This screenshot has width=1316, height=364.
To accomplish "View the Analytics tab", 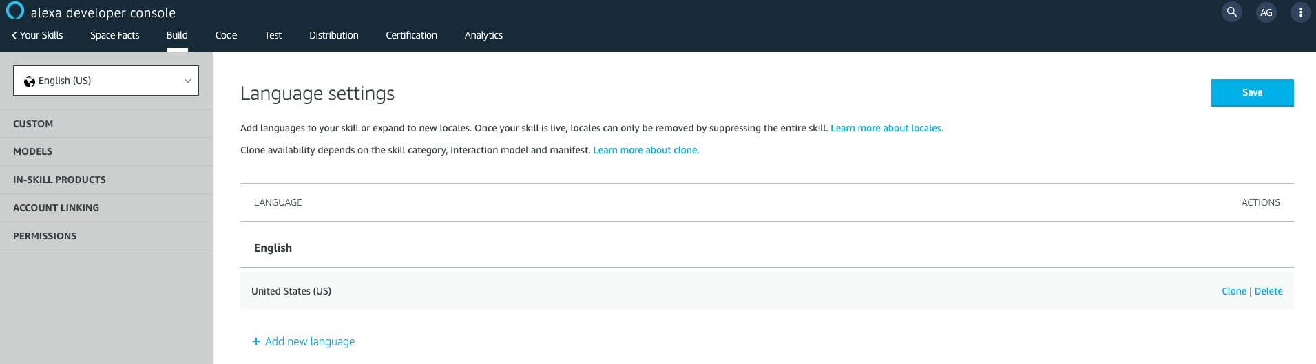I will click(483, 35).
